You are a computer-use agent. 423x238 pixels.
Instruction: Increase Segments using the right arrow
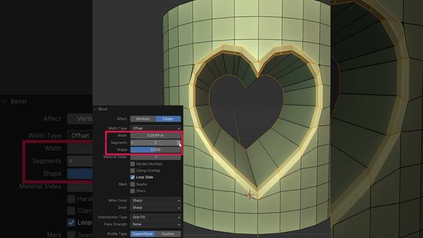click(x=178, y=143)
